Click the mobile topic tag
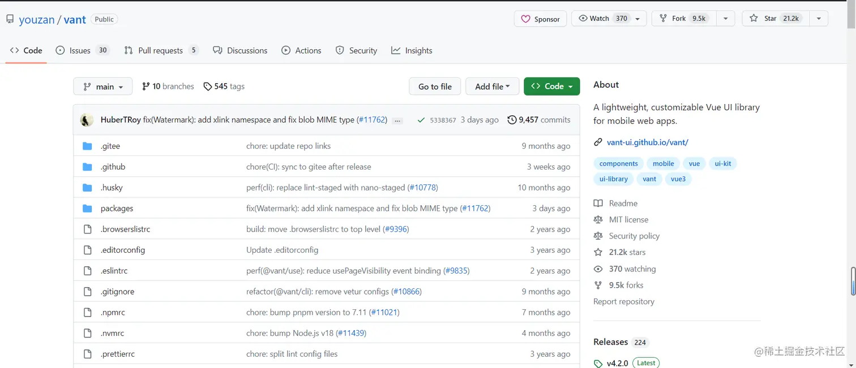Viewport: 856px width, 368px height. [x=663, y=163]
